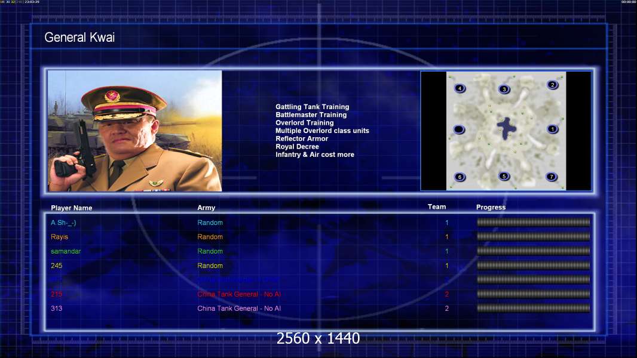
Task: Click Random army for player 245
Action: click(210, 266)
